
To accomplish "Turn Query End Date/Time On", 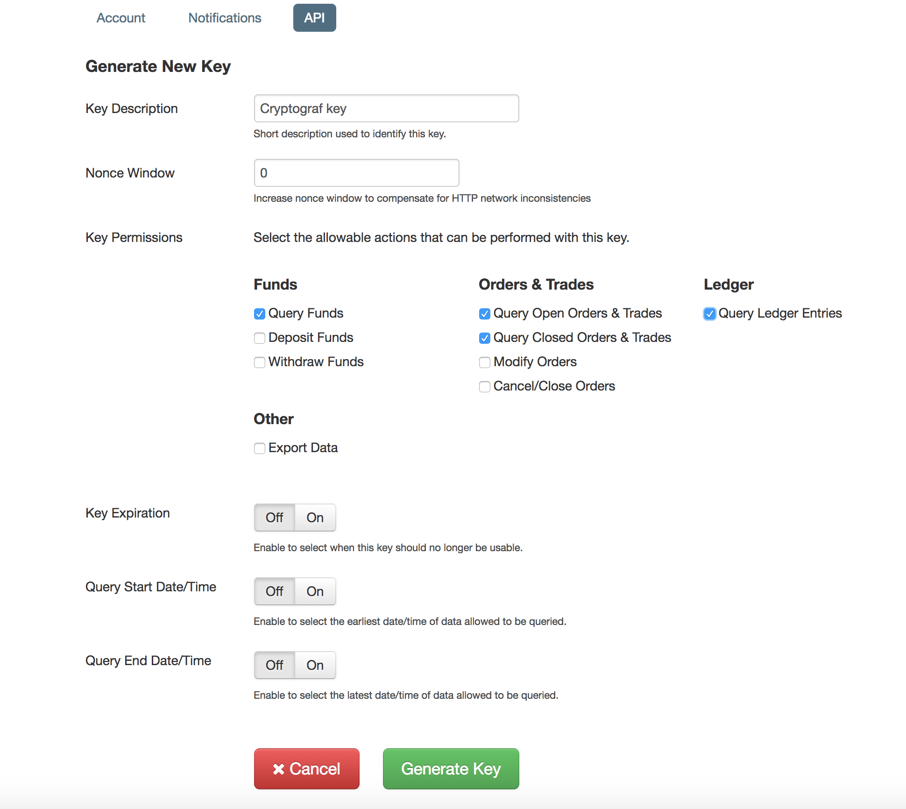I will (x=315, y=665).
